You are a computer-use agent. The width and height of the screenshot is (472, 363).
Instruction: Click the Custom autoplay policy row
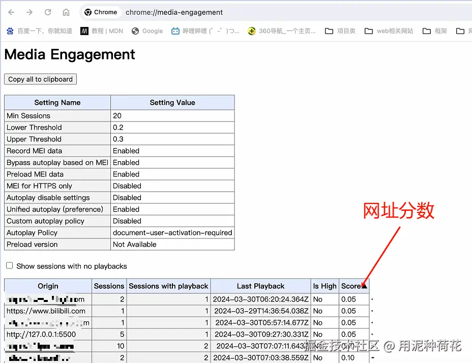[119, 221]
